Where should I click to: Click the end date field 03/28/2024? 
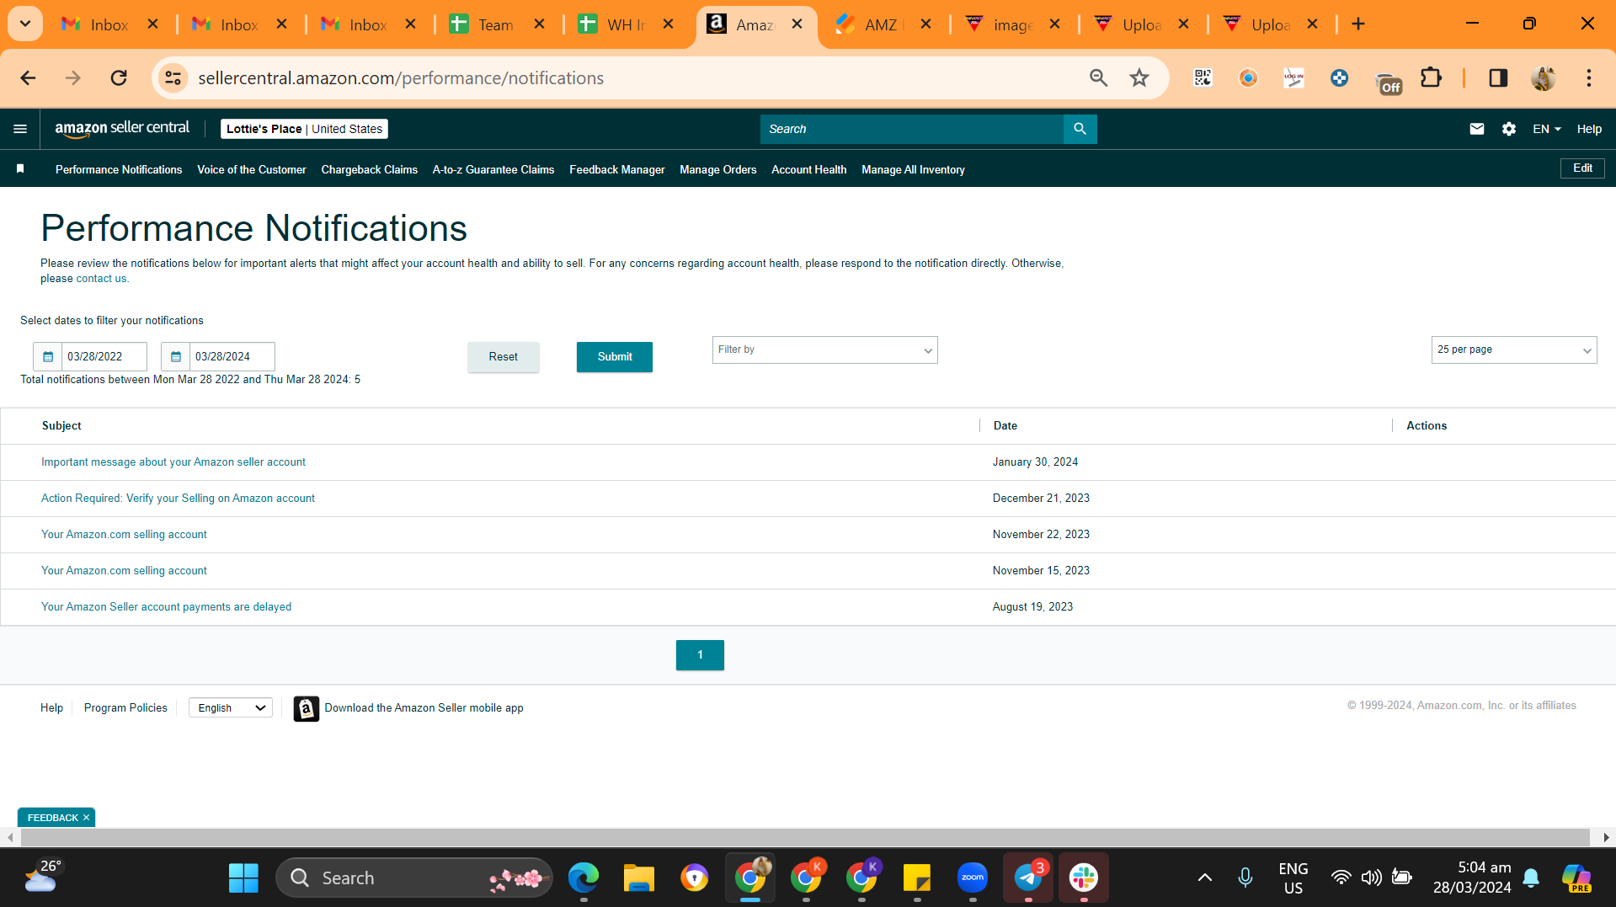click(x=232, y=357)
